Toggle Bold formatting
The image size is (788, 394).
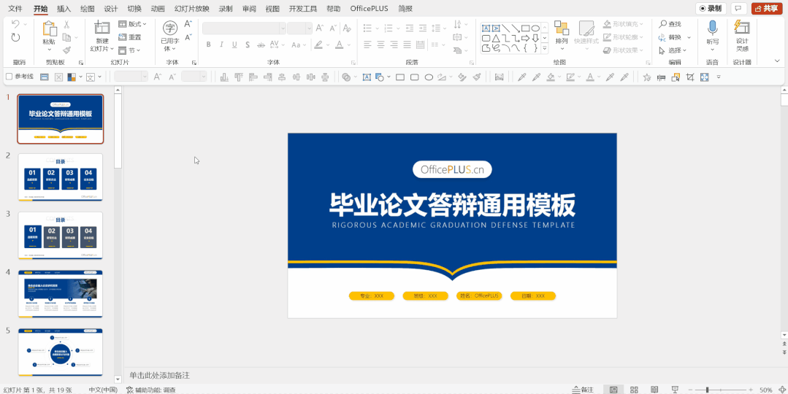click(209, 45)
